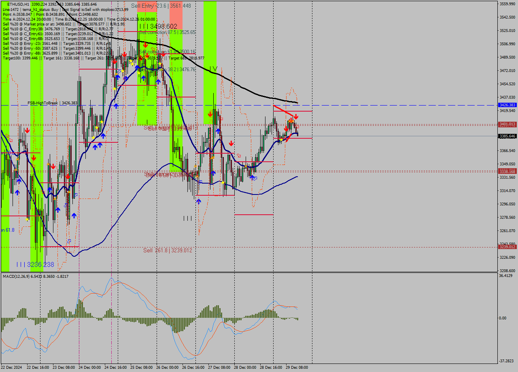The width and height of the screenshot is (518, 372).
Task: Click the red 3239.012 price axis tag
Action: click(x=507, y=247)
